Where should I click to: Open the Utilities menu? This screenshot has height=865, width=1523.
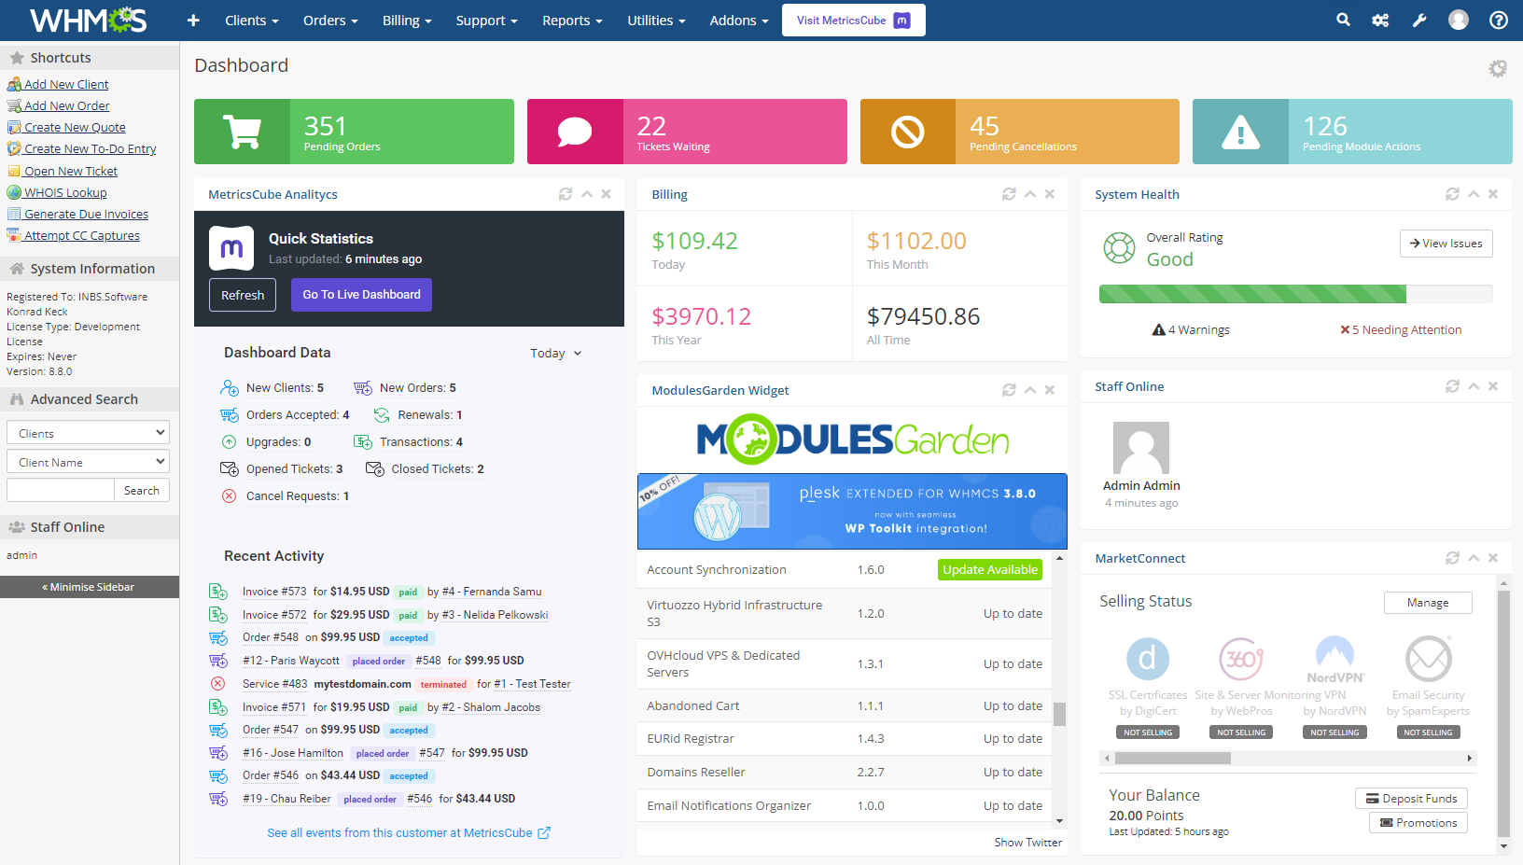(x=656, y=21)
